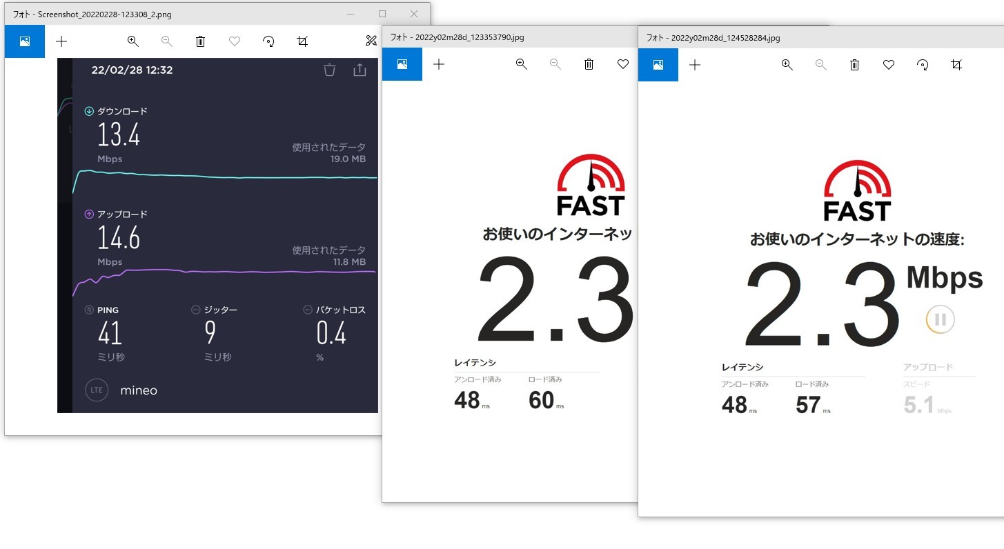The height and width of the screenshot is (549, 1004).
Task: Maximize the Screenshot_20220228-123308_2.png window
Action: coord(382,13)
